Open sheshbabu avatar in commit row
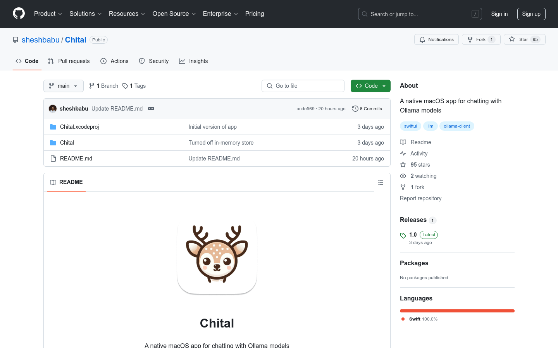This screenshot has width=558, height=348. point(53,109)
